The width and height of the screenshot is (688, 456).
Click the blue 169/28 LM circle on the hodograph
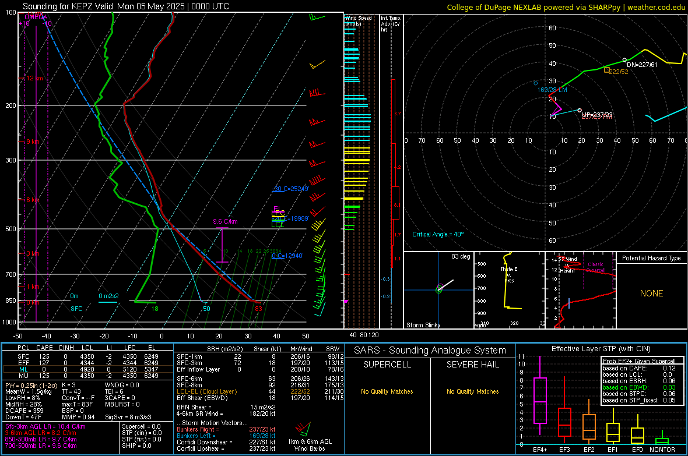coord(536,83)
